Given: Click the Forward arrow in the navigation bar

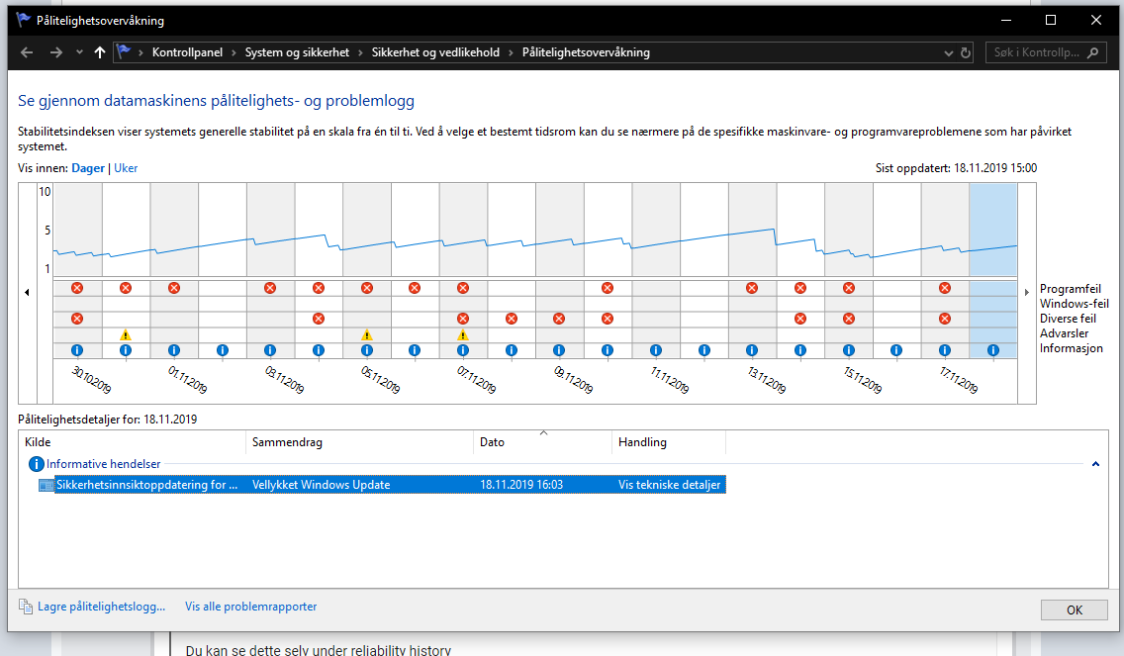Looking at the screenshot, I should (56, 52).
